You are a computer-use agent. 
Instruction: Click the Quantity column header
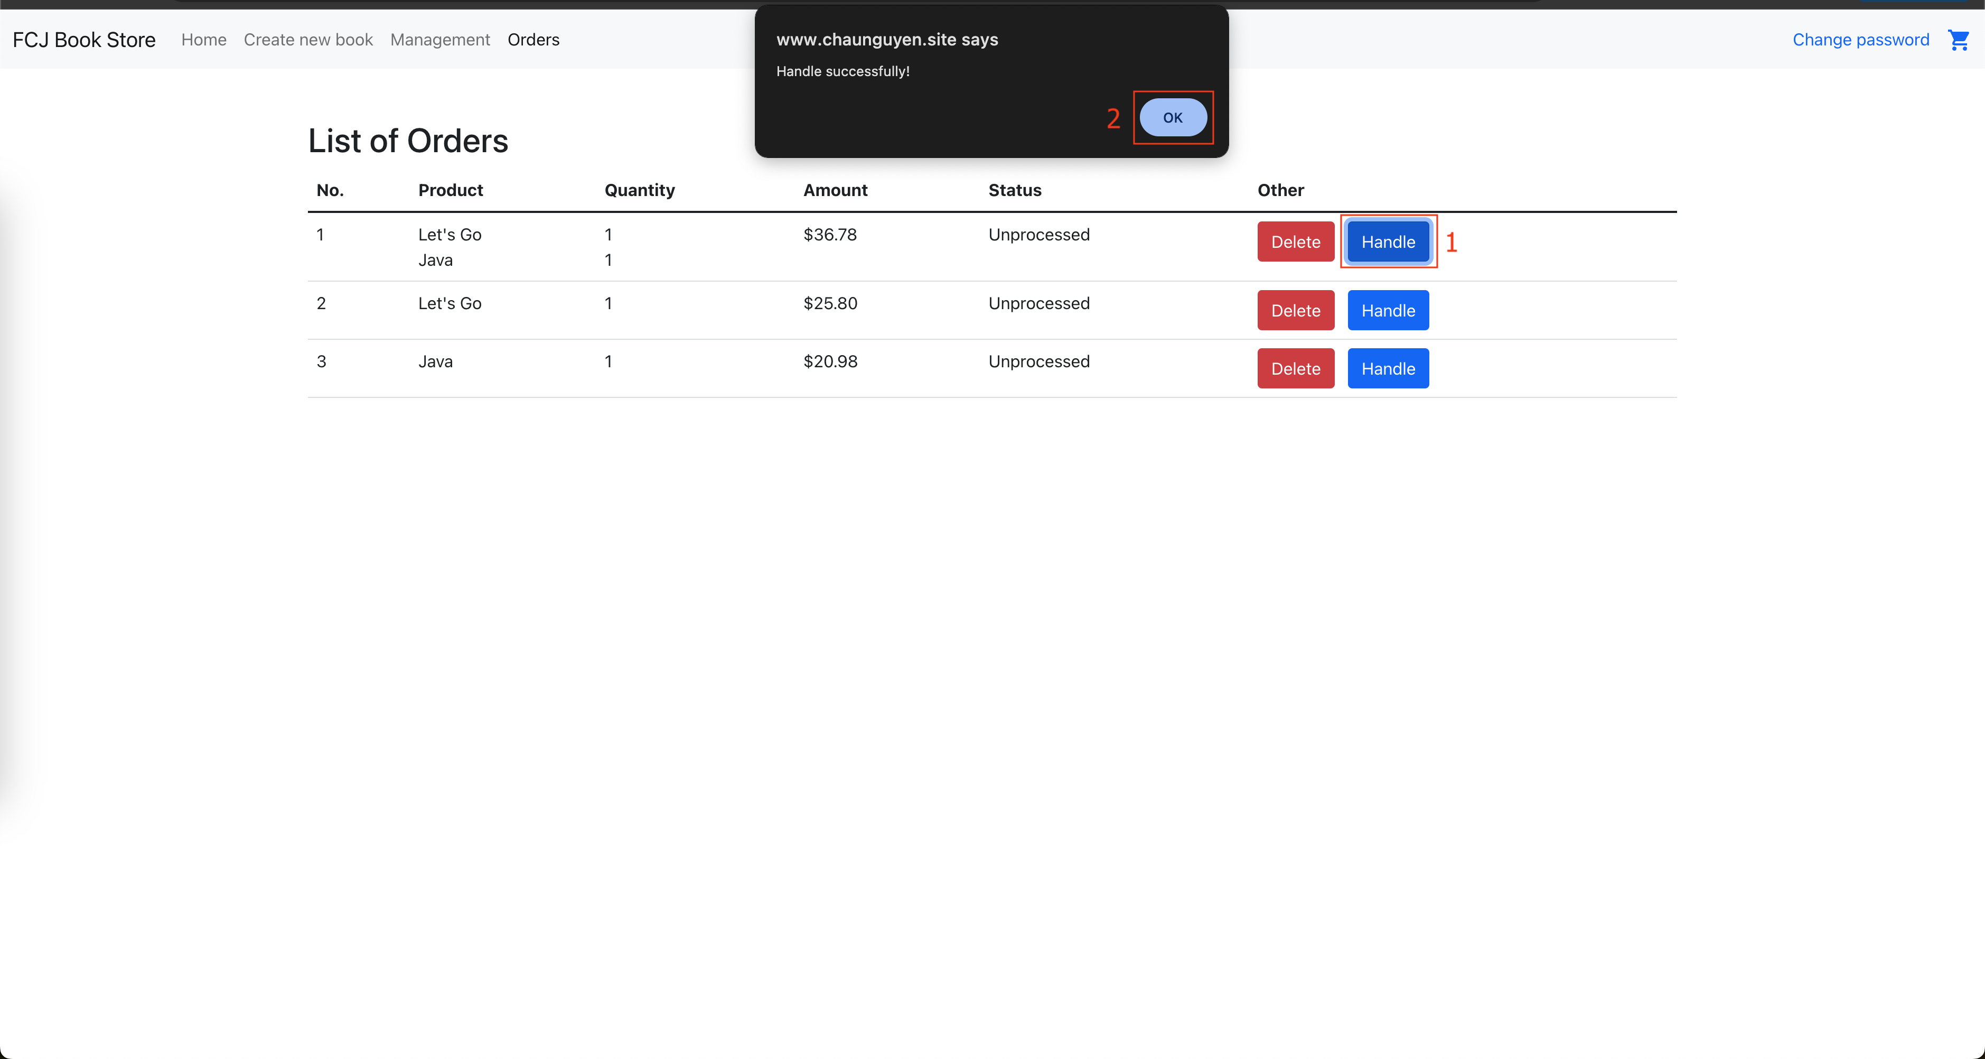[x=640, y=190]
